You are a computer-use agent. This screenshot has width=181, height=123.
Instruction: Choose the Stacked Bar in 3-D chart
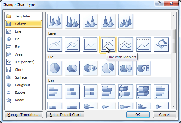[x=126, y=92]
